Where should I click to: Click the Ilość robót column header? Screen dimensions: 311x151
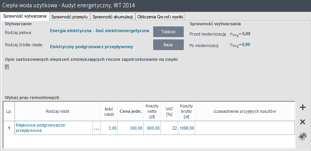[x=109, y=111]
